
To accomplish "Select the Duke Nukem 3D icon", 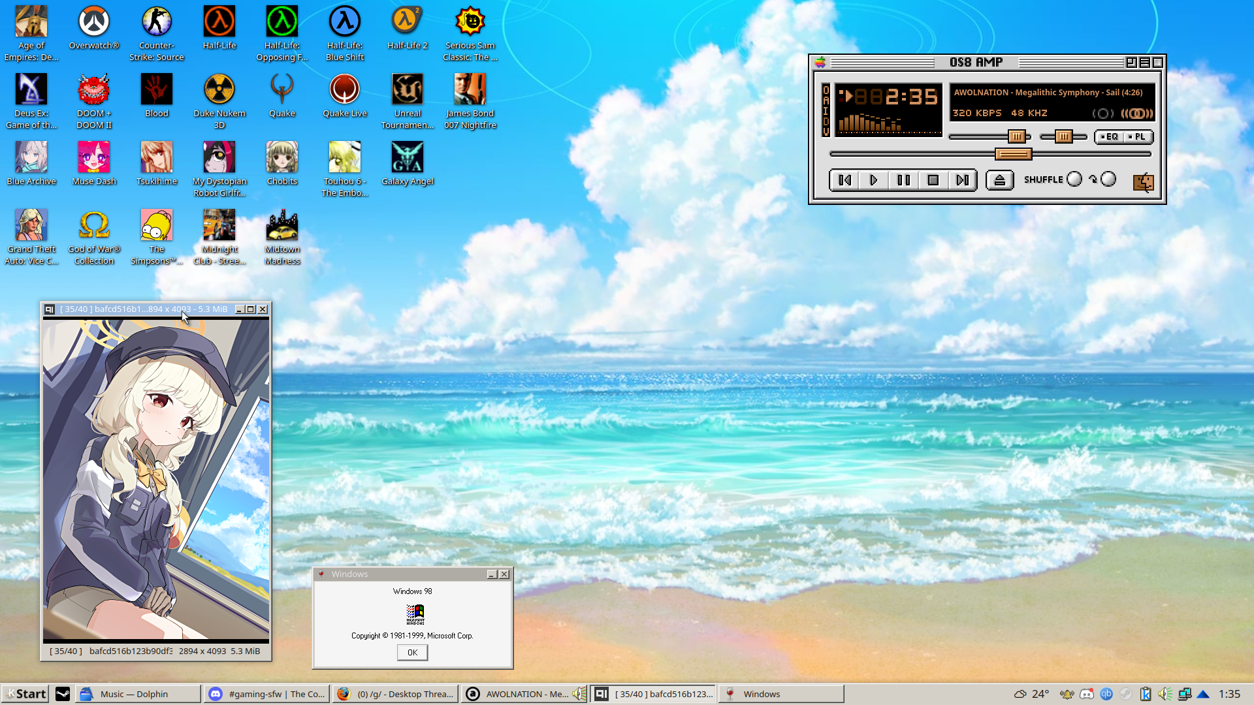I will click(219, 101).
